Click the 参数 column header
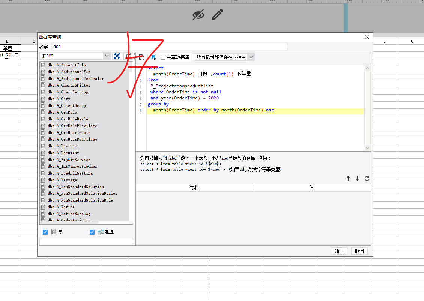The image size is (424, 301). (194, 188)
